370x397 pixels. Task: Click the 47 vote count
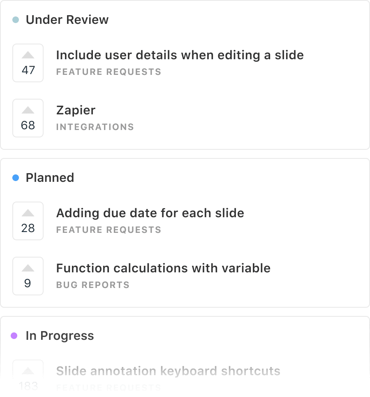(28, 70)
